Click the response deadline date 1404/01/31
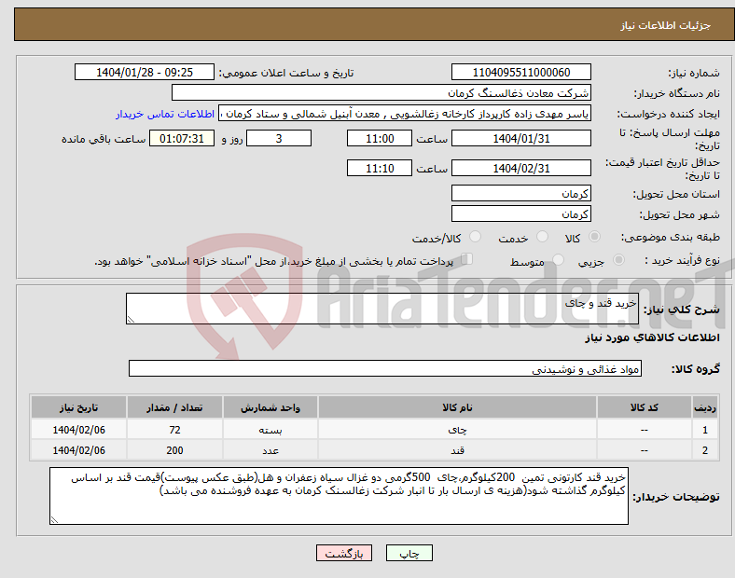The width and height of the screenshot is (735, 578). (520, 139)
